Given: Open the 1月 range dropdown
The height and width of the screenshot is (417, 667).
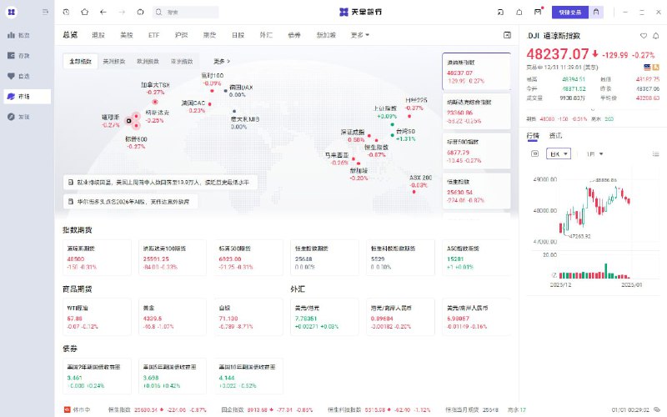Looking at the screenshot, I should [x=594, y=153].
